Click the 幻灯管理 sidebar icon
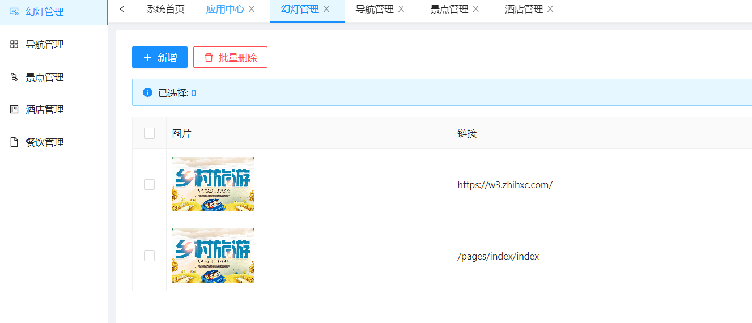The image size is (752, 323). 15,12
